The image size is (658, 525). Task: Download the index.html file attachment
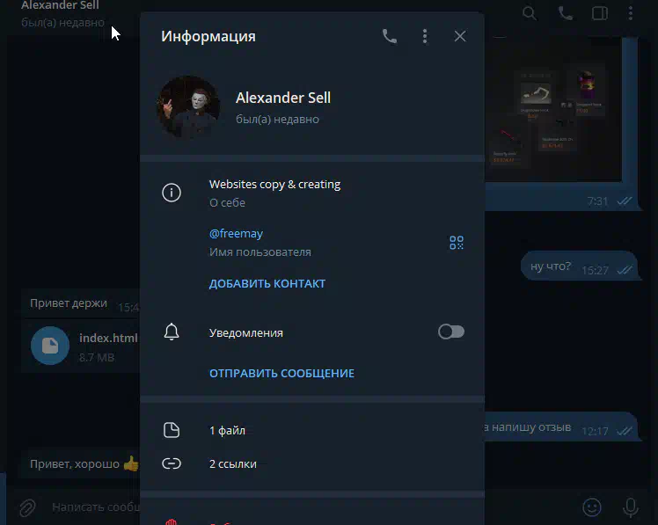click(x=50, y=346)
